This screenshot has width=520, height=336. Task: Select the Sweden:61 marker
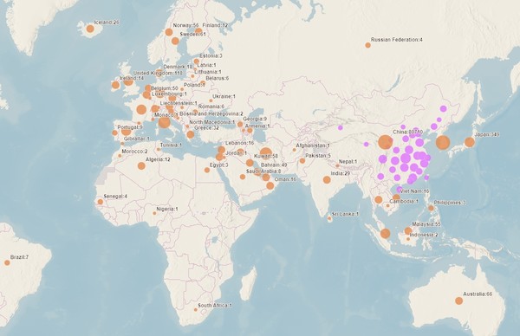pyautogui.click(x=175, y=41)
